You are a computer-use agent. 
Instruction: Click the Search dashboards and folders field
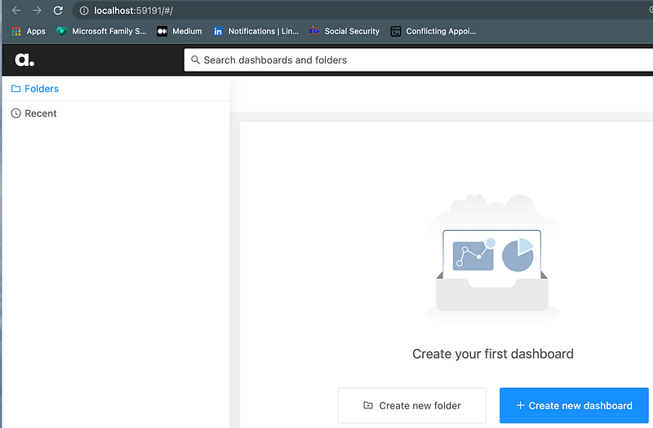click(419, 60)
